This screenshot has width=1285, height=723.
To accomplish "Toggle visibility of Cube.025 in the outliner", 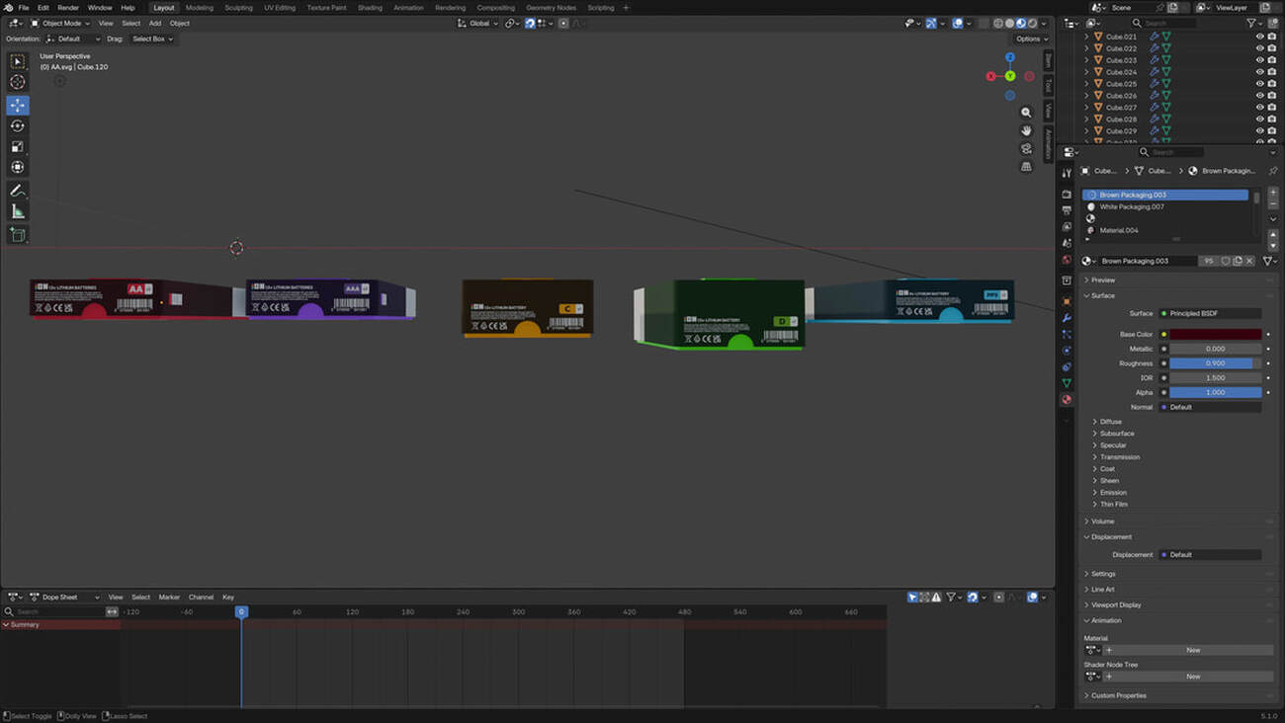I will (1259, 84).
